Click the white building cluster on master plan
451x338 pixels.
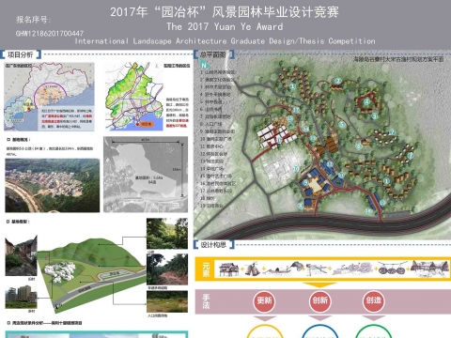[x=276, y=135]
